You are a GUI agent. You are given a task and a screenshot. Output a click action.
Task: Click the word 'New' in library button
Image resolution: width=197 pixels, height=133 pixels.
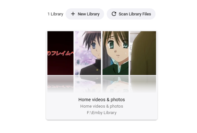coord(82,14)
